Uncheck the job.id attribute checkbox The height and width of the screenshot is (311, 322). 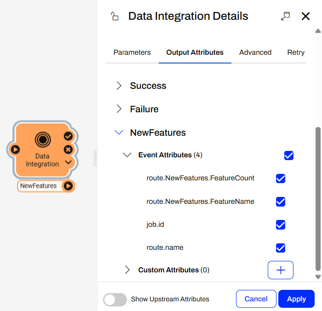pyautogui.click(x=280, y=225)
